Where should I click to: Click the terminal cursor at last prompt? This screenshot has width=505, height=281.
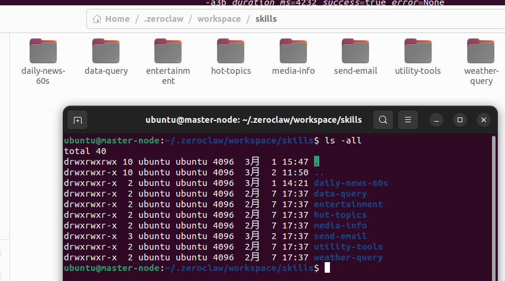327,267
